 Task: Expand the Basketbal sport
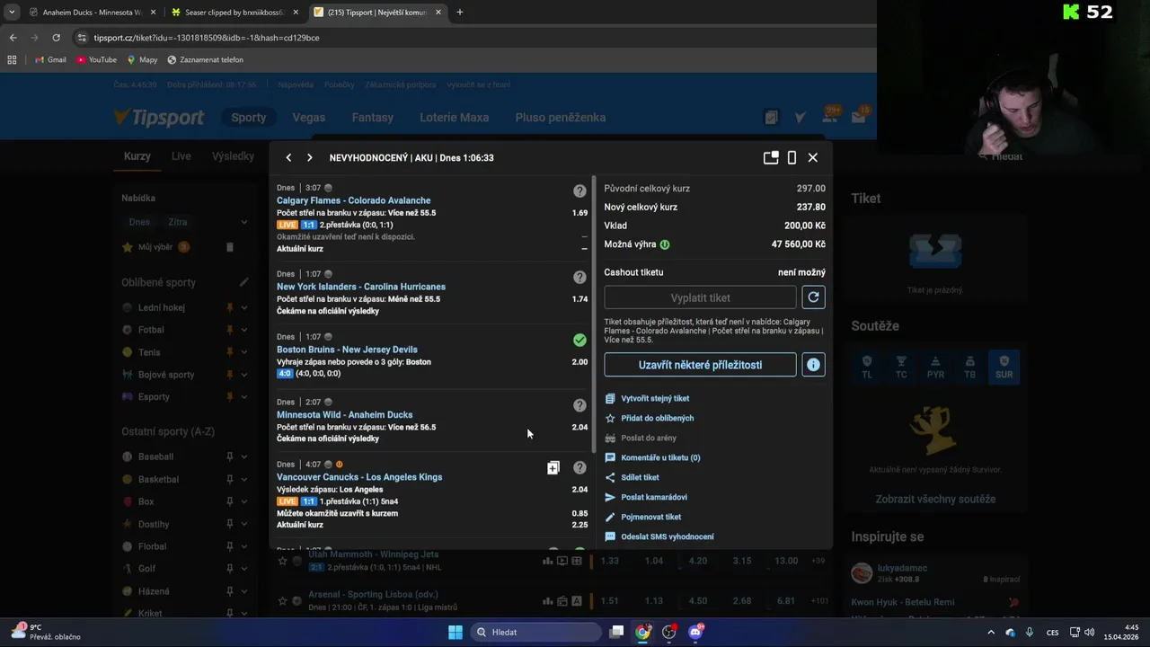243,479
